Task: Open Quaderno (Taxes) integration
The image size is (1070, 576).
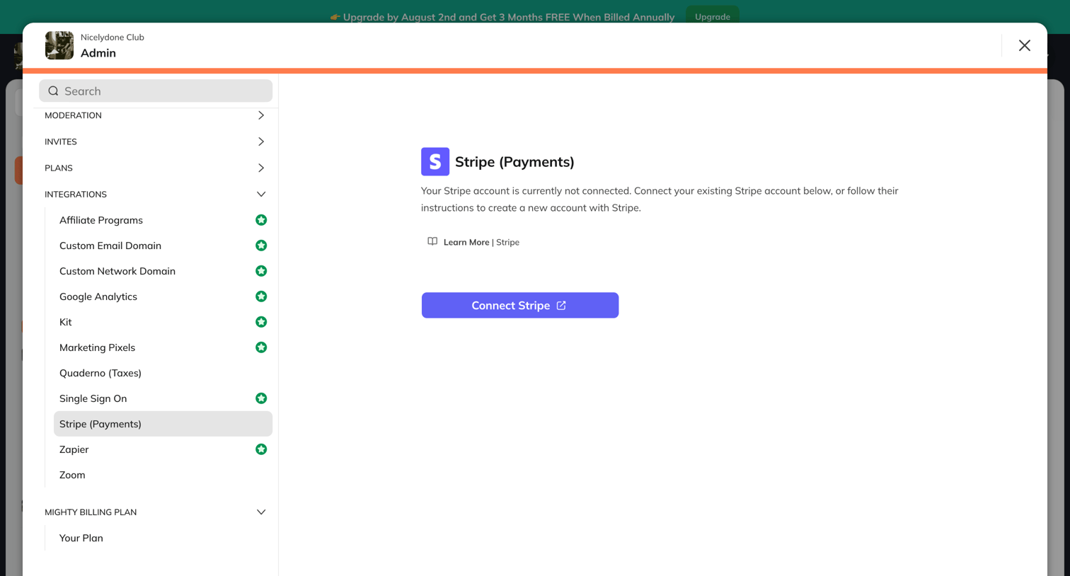Action: tap(163, 373)
